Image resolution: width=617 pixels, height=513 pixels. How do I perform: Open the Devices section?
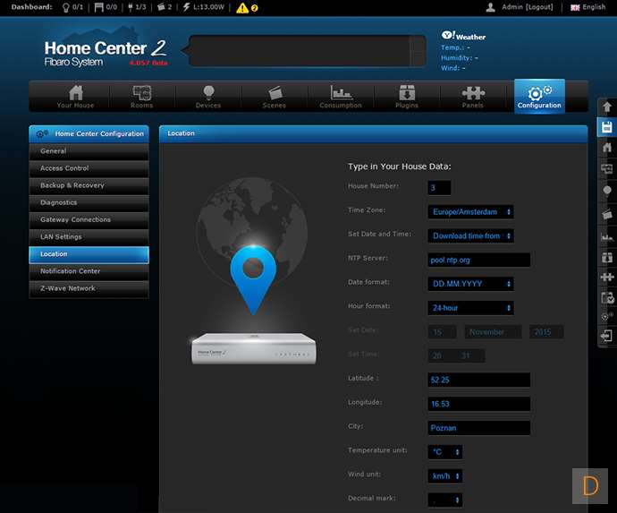pos(208,97)
